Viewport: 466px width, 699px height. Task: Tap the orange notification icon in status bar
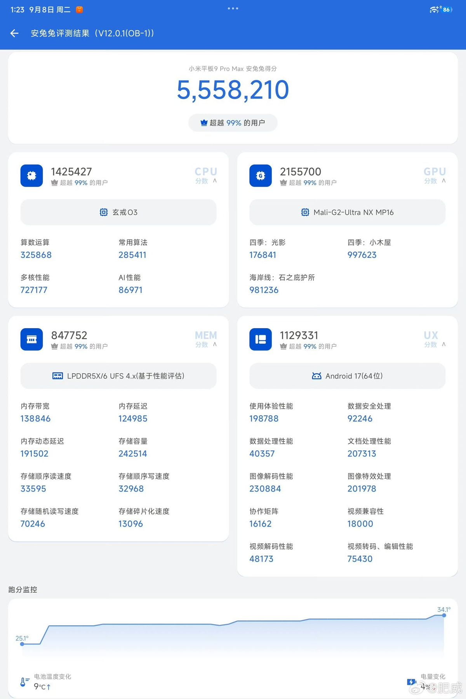coord(79,10)
